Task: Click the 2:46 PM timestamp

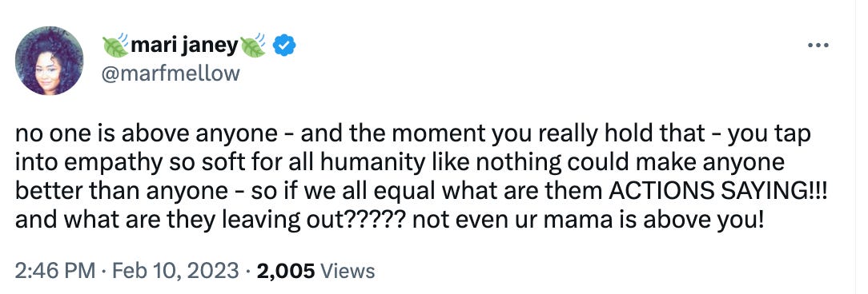Action: tap(54, 271)
